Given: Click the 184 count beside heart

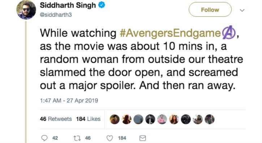Looking at the screenshot, I should 122,138.
